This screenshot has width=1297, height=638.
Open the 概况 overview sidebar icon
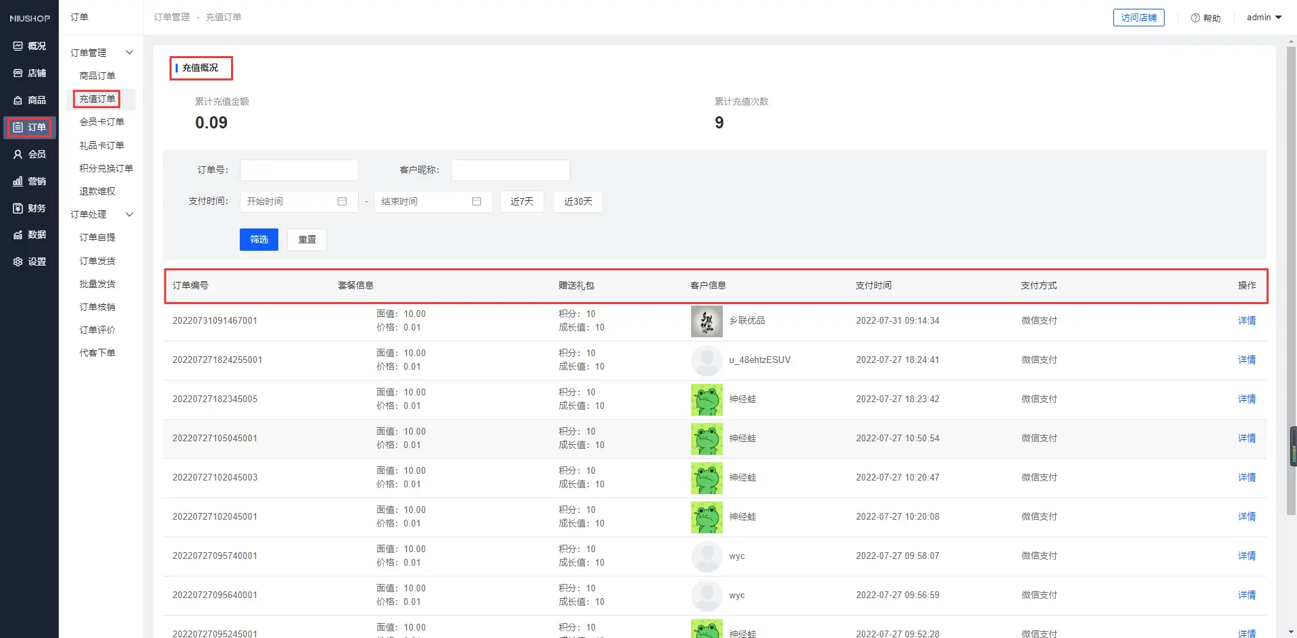(x=18, y=46)
